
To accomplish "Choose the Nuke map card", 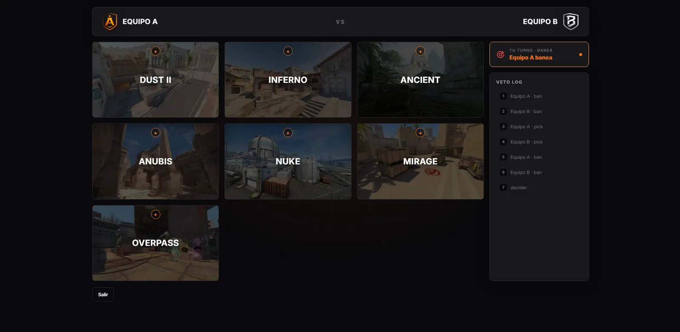I will pos(288,161).
